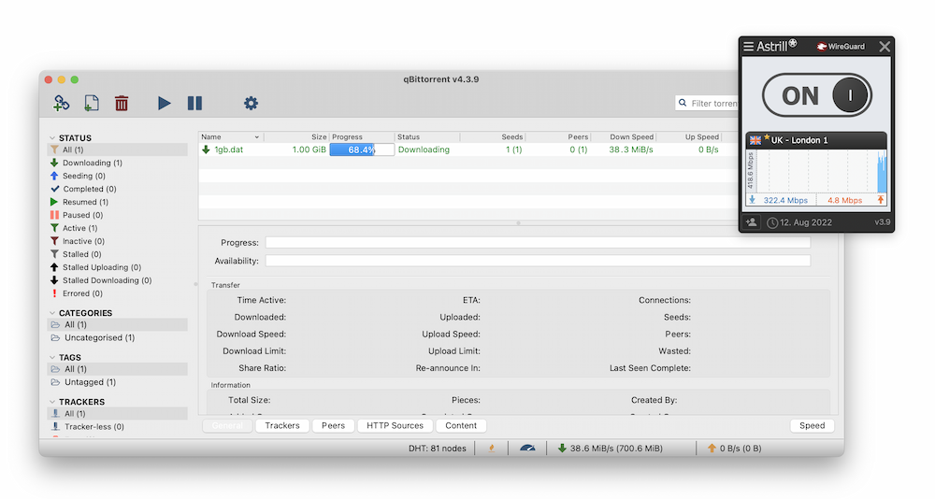Click the DHT: 81 nodes status text
Image resolution: width=935 pixels, height=499 pixels.
click(437, 449)
